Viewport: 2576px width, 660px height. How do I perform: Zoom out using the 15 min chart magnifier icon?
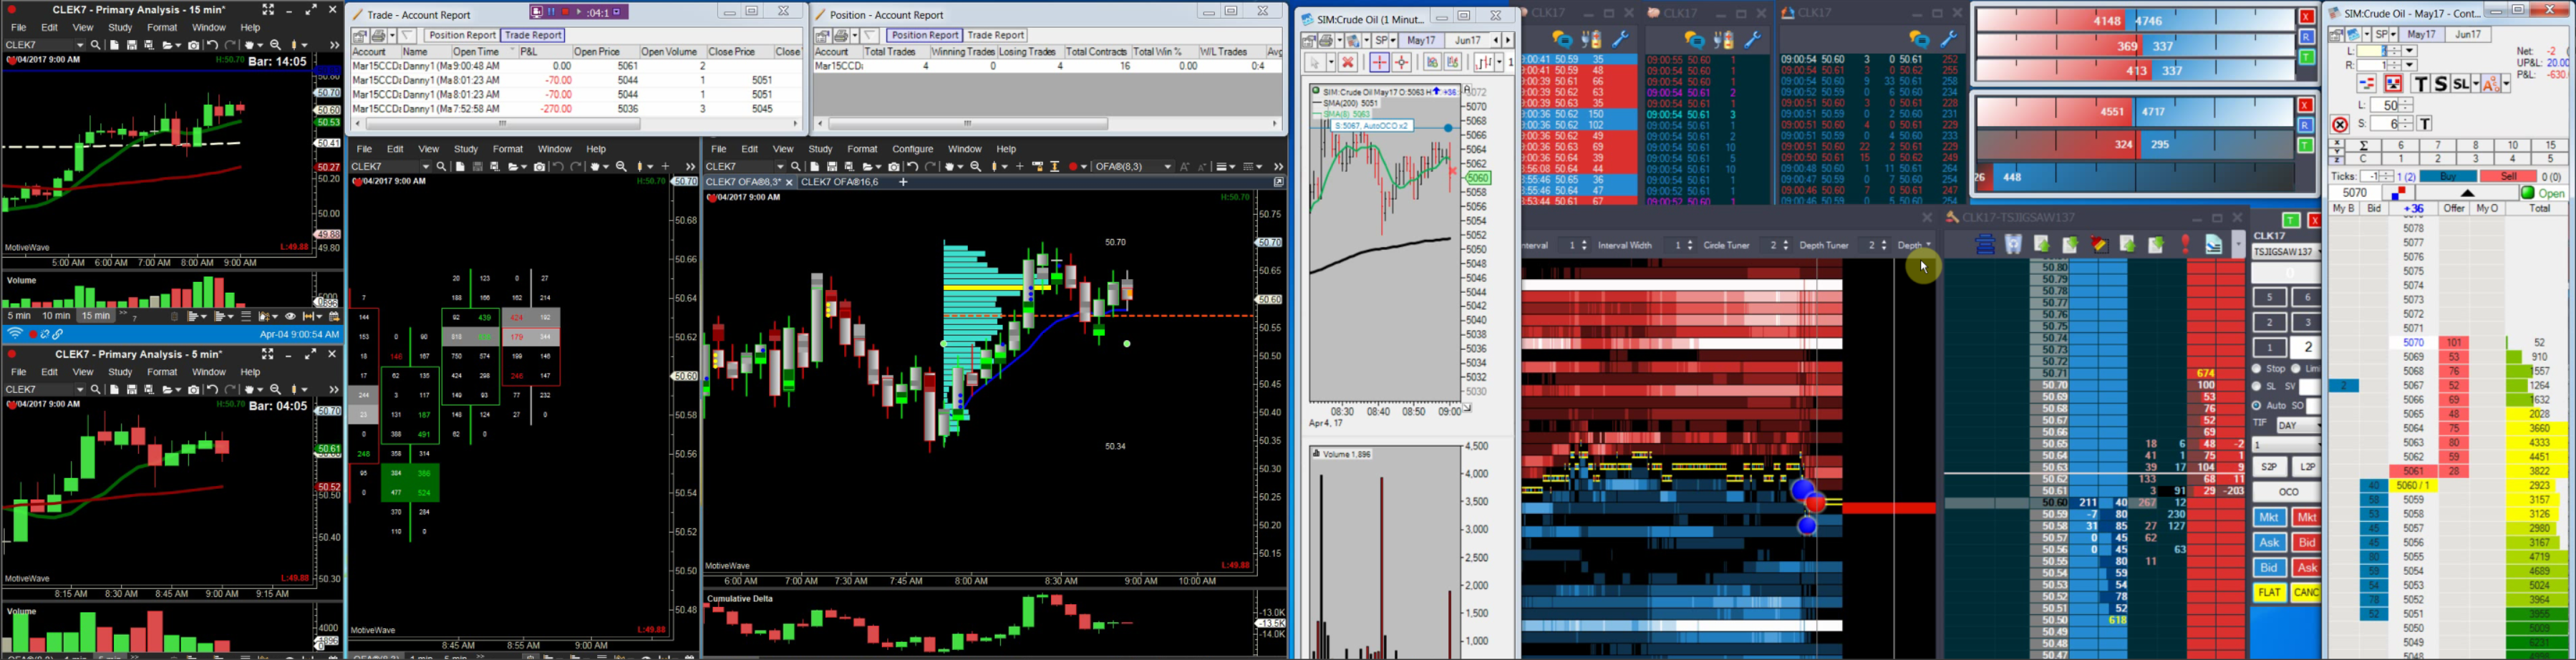coord(276,45)
